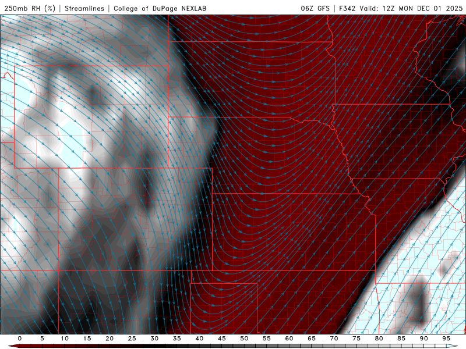Click the "25" tick label on the colorbar

click(132, 339)
